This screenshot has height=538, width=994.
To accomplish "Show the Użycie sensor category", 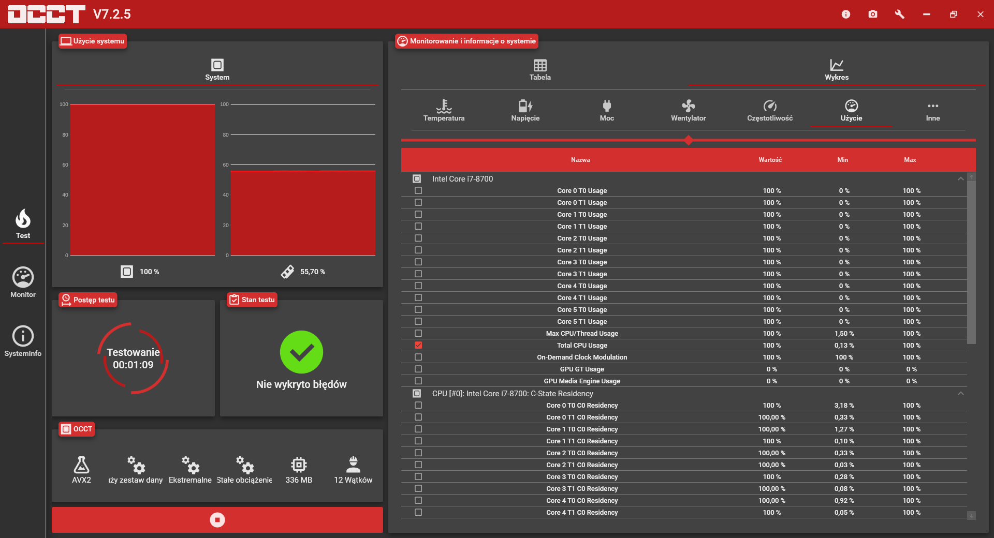I will click(x=852, y=111).
